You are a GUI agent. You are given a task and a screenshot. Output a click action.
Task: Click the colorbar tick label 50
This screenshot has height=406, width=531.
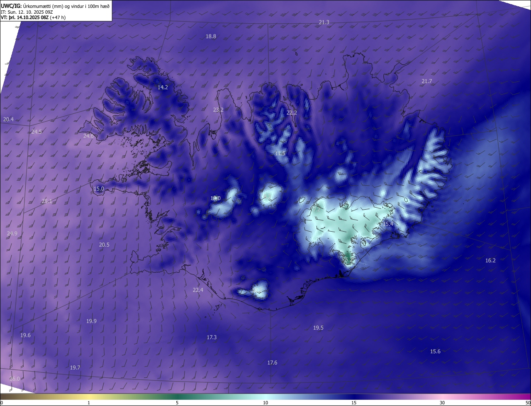[x=527, y=403]
